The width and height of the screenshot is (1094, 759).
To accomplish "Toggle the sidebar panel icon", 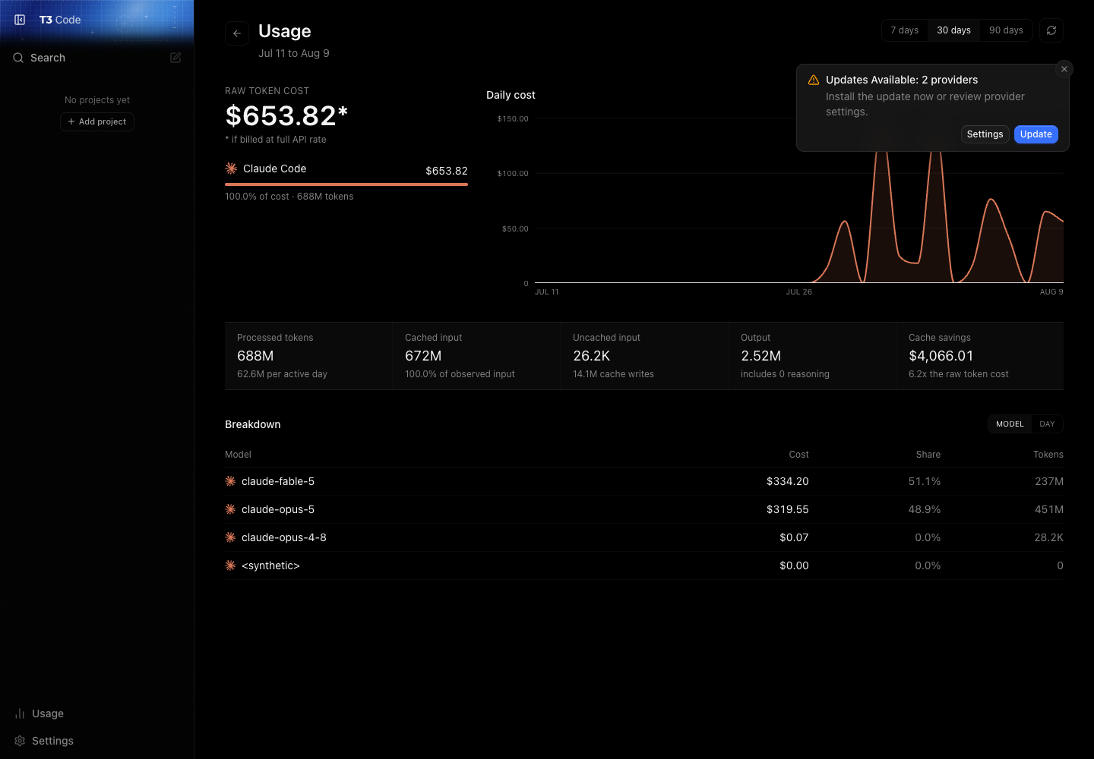I will click(x=20, y=20).
